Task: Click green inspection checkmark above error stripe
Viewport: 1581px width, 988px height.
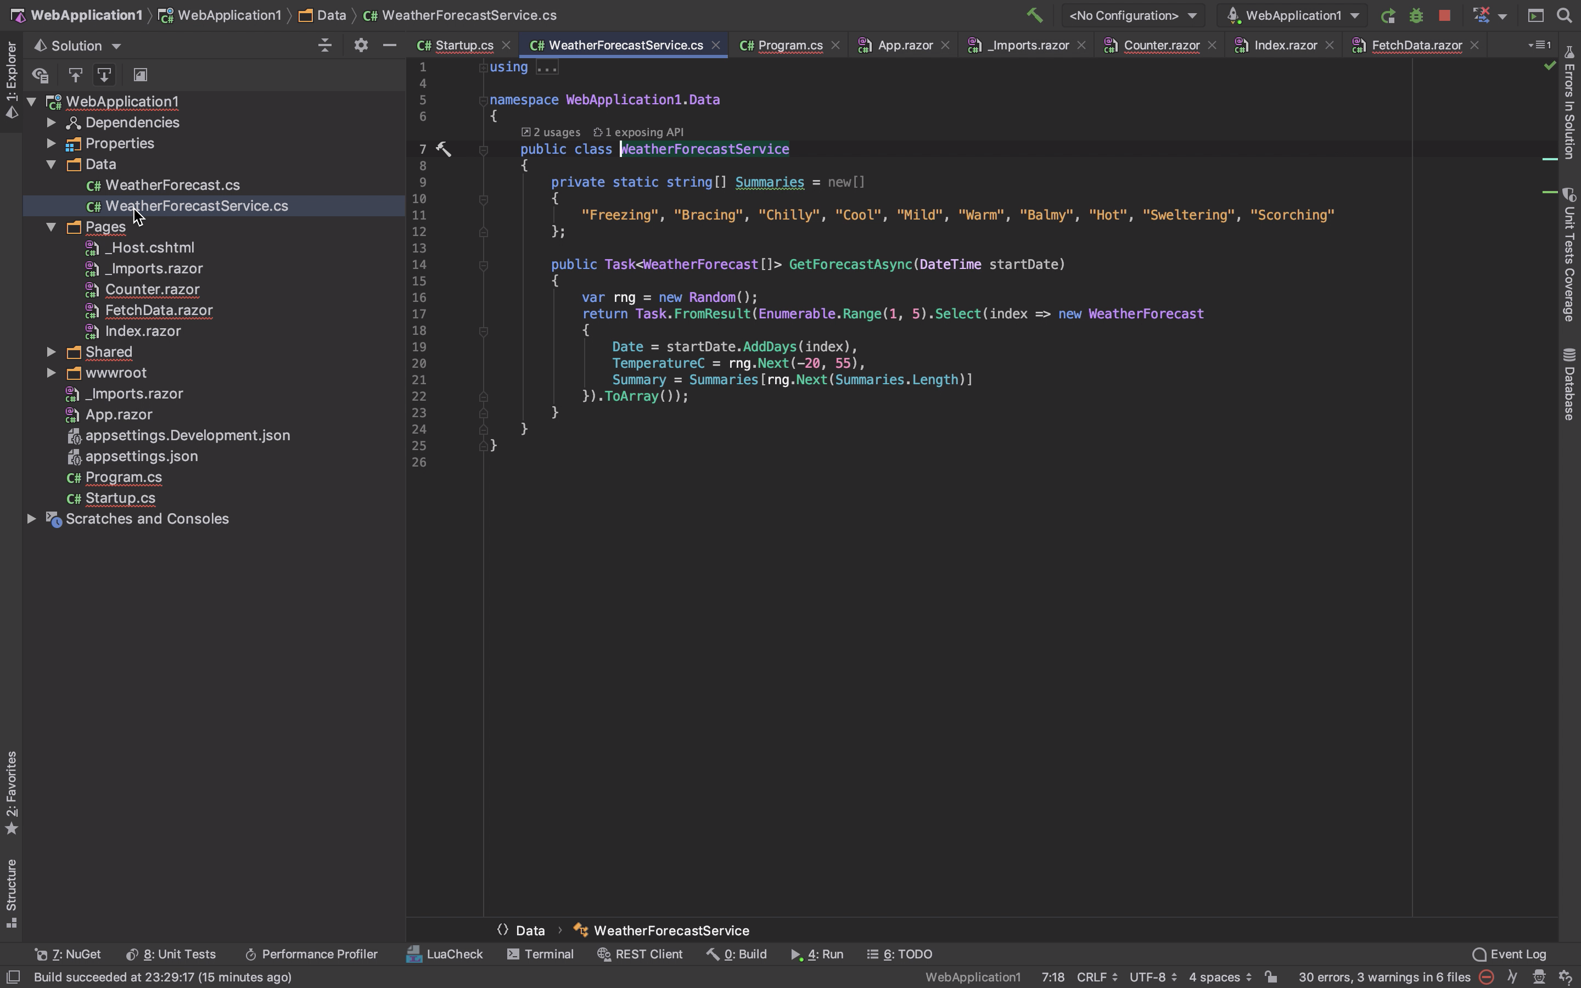Action: (x=1550, y=65)
